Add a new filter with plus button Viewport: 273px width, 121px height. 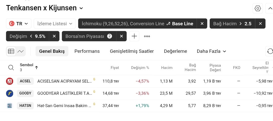point(134,36)
